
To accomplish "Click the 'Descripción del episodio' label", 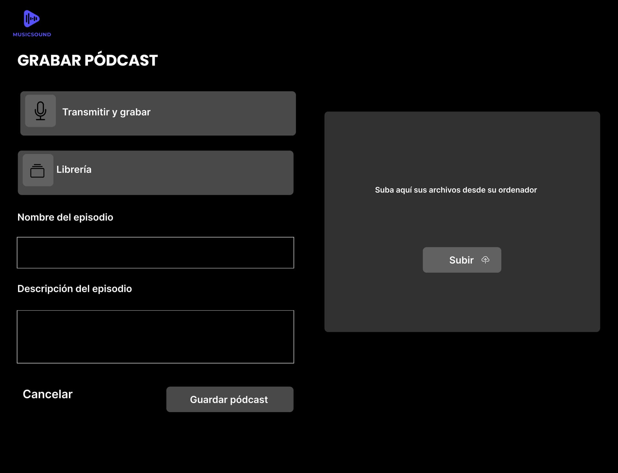I will click(x=75, y=288).
